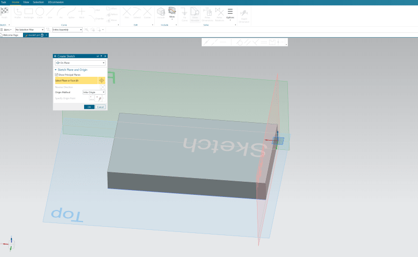Open the Point Dialog icon

tap(91, 98)
